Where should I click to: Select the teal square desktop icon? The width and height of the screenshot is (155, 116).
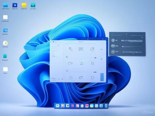pyautogui.click(x=5, y=56)
